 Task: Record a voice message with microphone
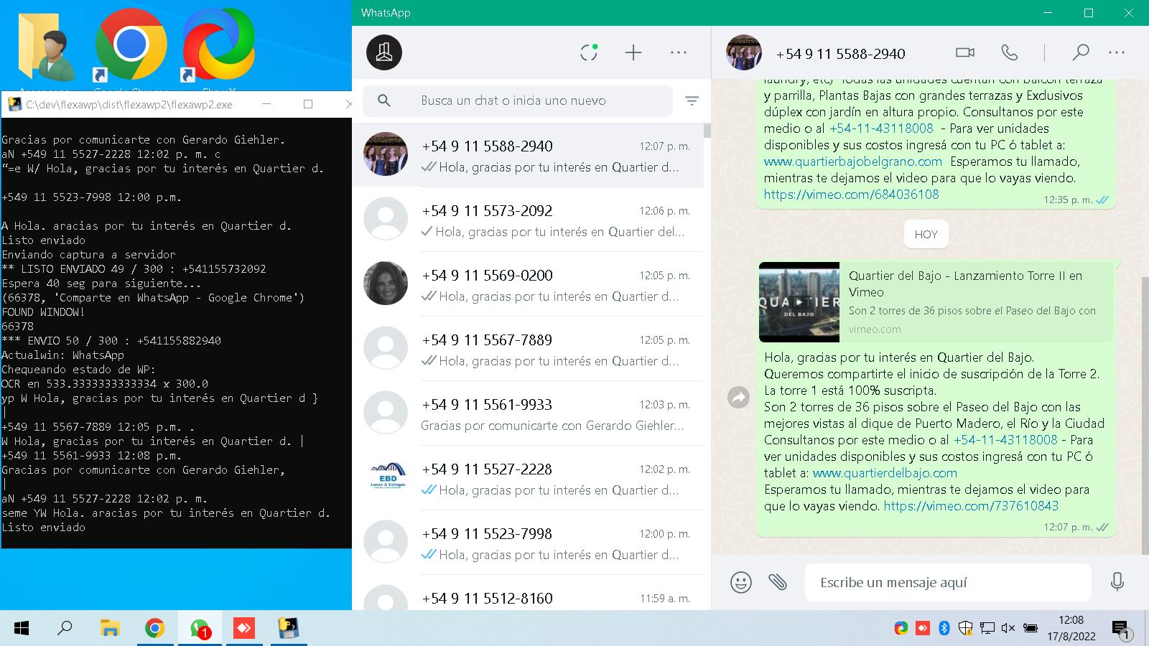click(x=1117, y=582)
